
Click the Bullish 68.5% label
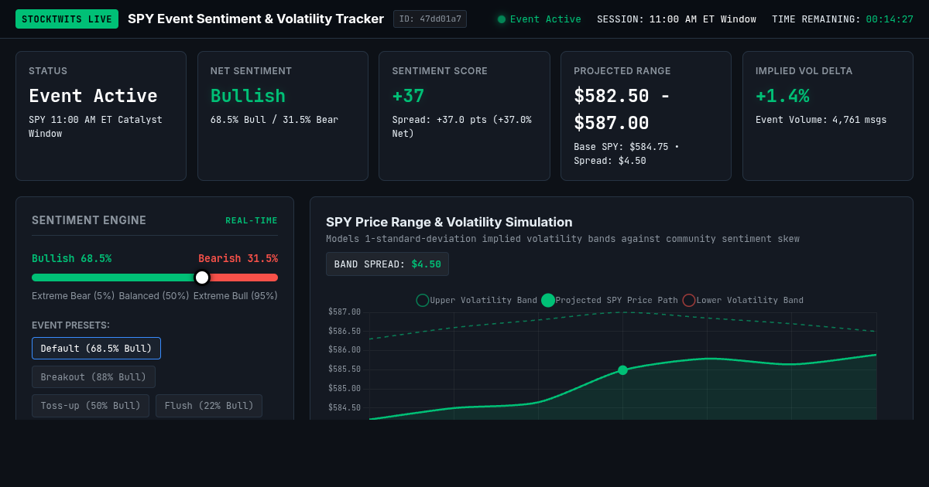[71, 259]
